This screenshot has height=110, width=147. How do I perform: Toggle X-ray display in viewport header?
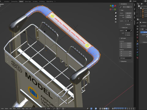click(100, 108)
